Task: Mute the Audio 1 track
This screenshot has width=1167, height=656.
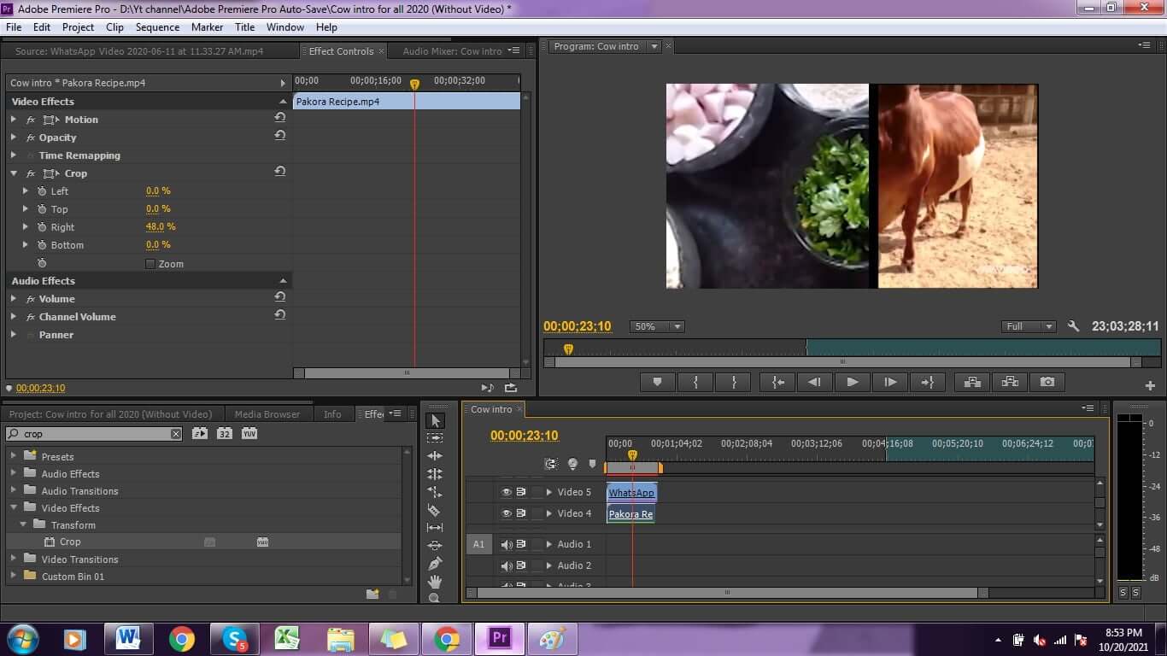Action: (507, 544)
